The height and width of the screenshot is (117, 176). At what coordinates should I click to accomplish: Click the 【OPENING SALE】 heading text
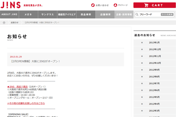(x=18, y=114)
